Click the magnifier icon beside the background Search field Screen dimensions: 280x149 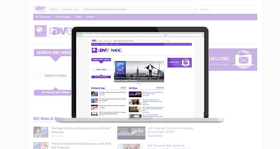[196, 9]
